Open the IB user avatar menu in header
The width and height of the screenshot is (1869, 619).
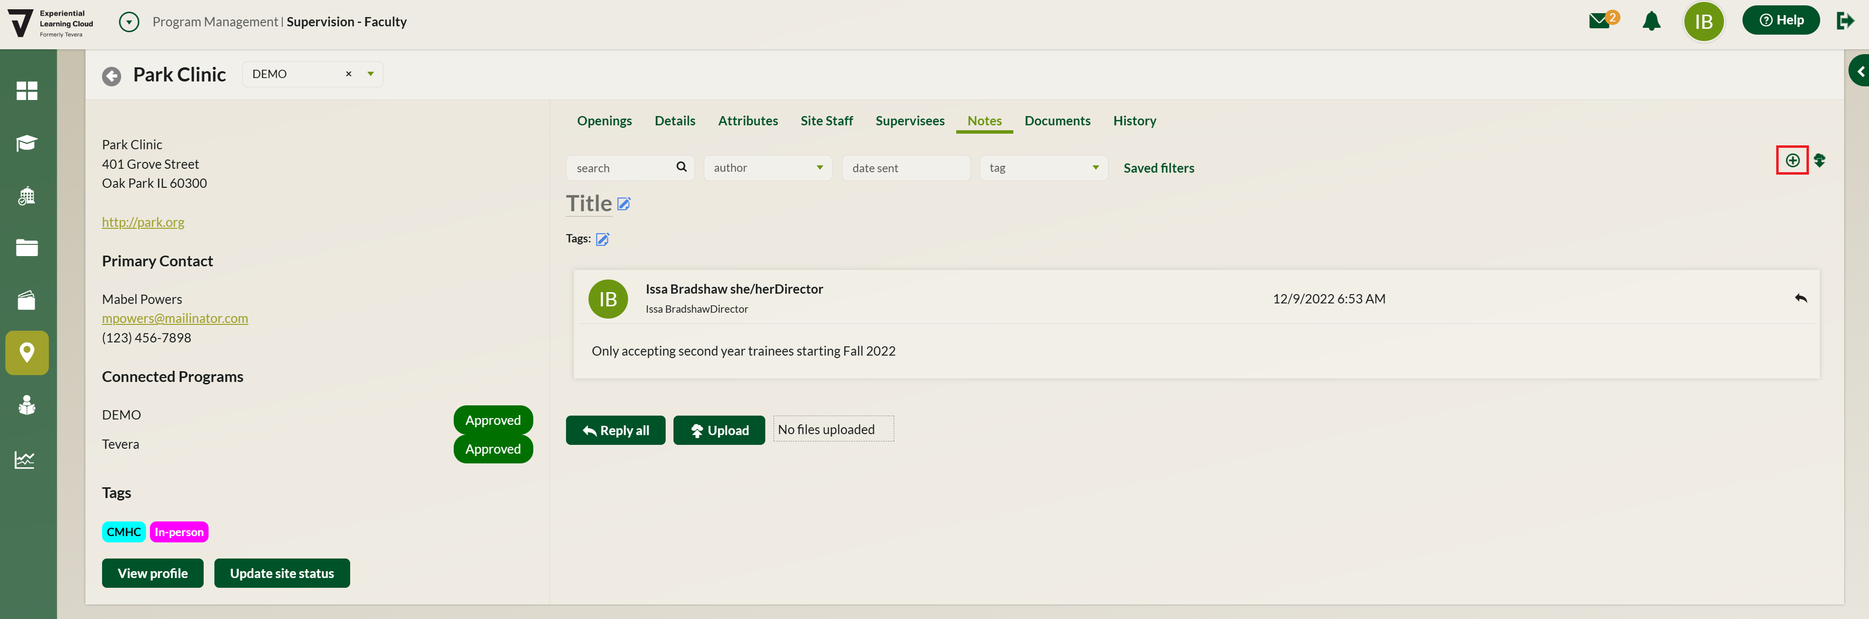(1703, 22)
